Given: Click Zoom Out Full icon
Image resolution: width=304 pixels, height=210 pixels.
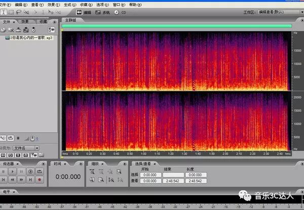Looking at the screenshot, I should point(110,172).
